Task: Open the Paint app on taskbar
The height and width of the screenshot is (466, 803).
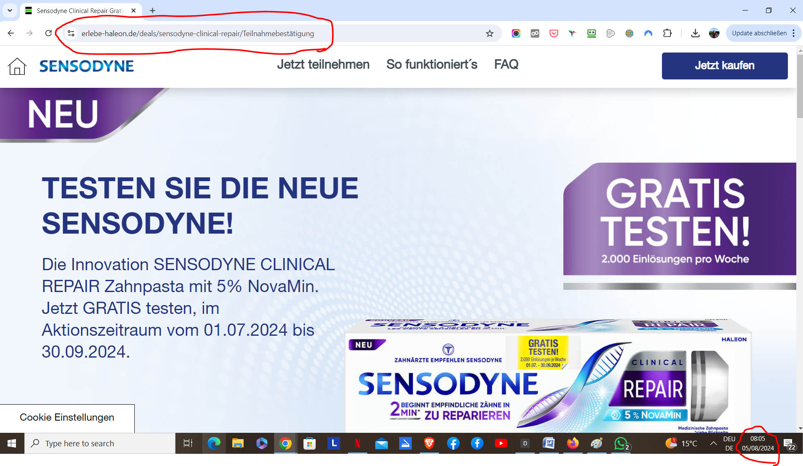Action: (x=596, y=443)
